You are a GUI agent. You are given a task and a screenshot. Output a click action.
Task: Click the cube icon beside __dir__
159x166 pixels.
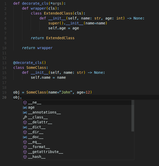click(25, 132)
